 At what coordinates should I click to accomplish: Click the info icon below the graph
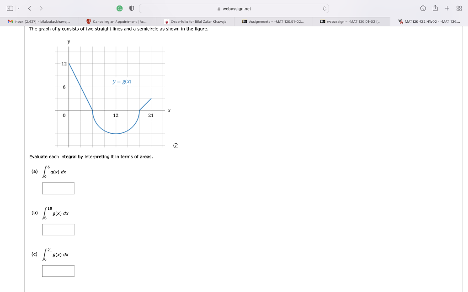[x=175, y=145]
